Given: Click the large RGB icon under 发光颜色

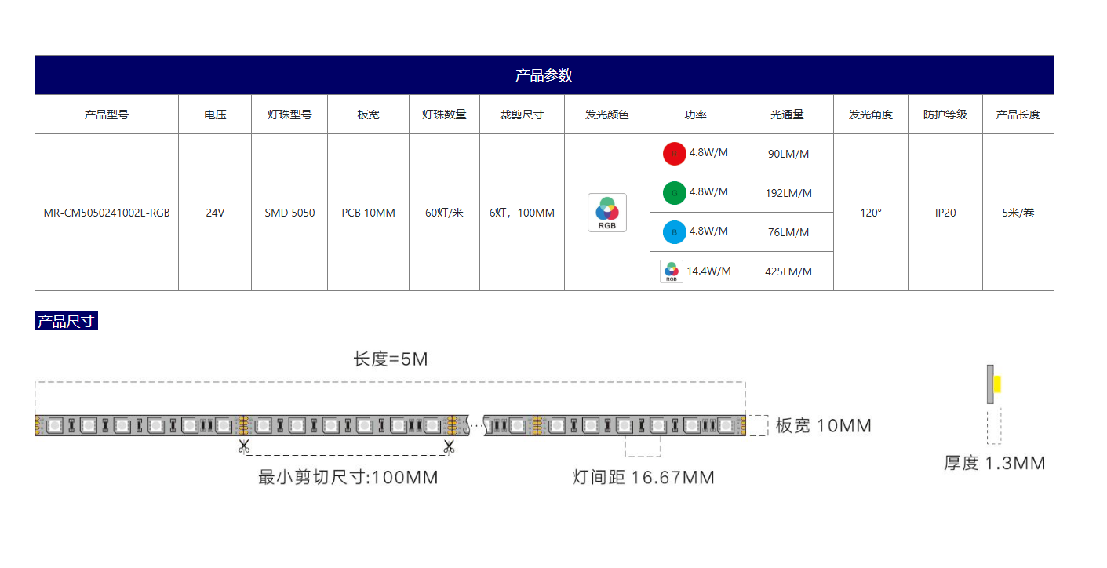Looking at the screenshot, I should [x=607, y=213].
